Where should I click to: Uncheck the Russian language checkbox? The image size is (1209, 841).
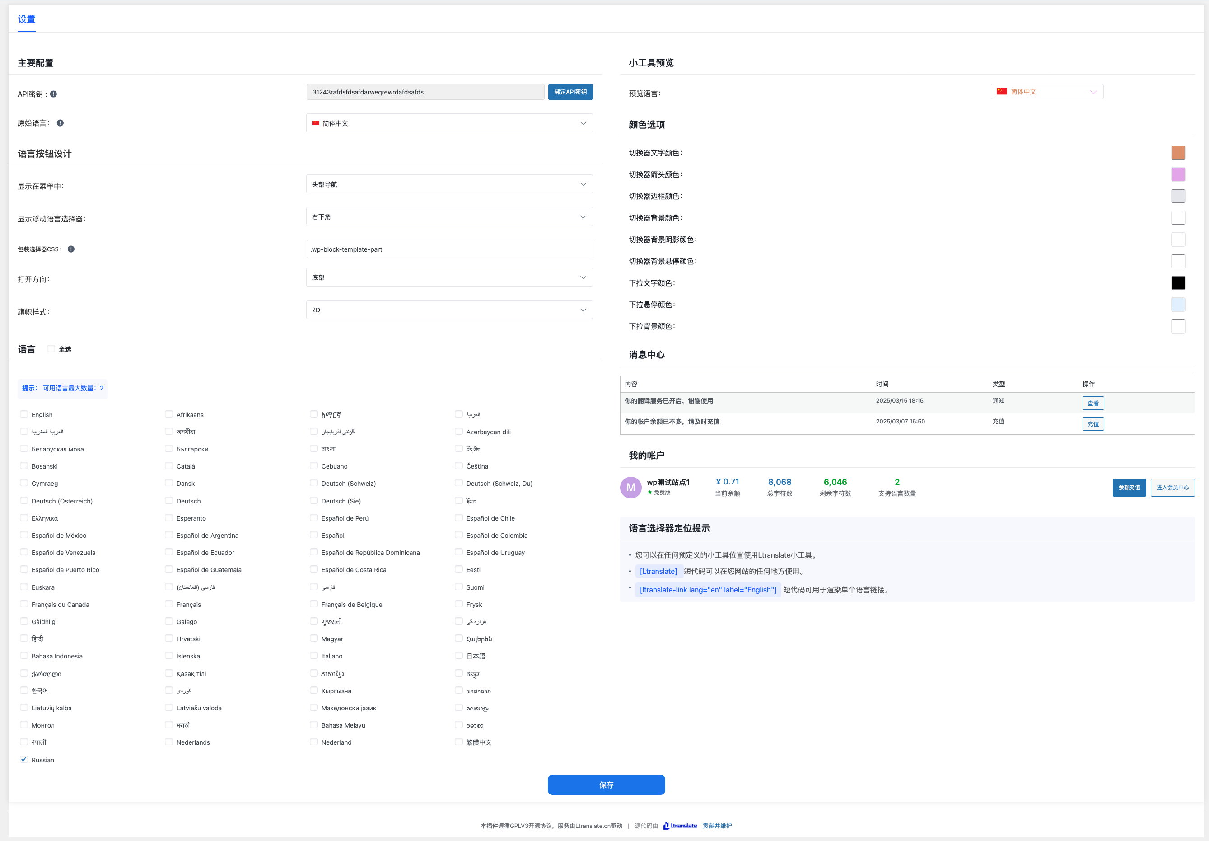point(23,759)
